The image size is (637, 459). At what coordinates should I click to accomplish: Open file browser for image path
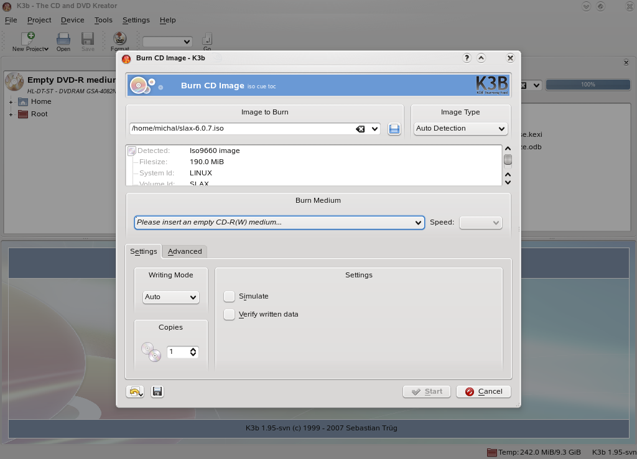tap(394, 129)
